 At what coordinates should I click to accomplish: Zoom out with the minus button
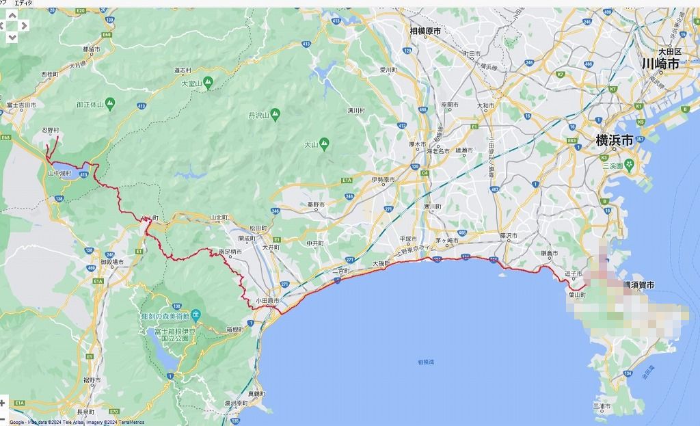point(3,419)
